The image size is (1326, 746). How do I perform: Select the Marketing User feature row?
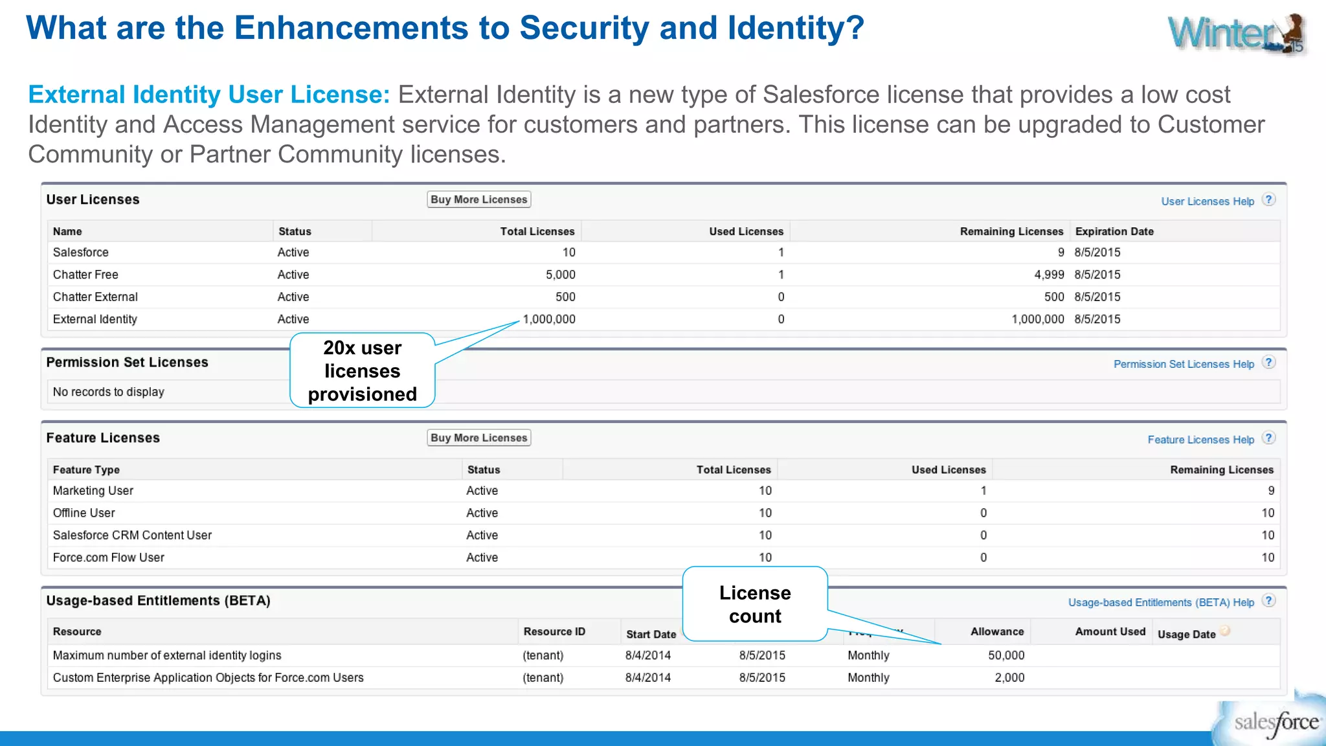pos(664,491)
